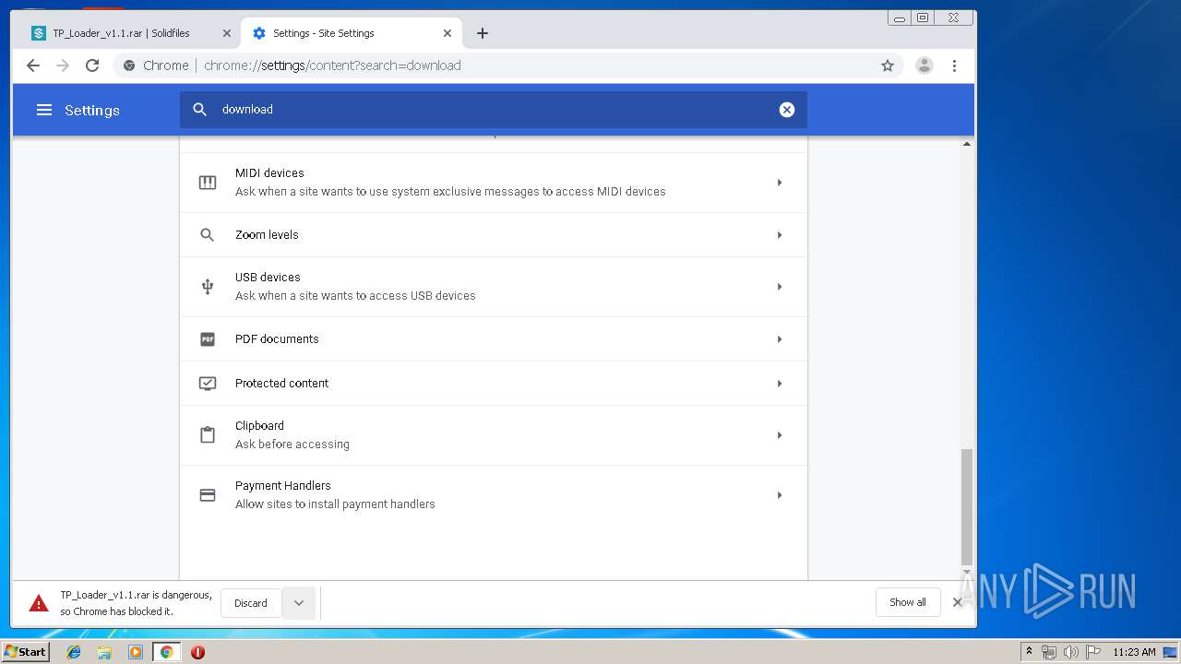Expand the Protected content arrow
The height and width of the screenshot is (664, 1181).
pyautogui.click(x=780, y=384)
